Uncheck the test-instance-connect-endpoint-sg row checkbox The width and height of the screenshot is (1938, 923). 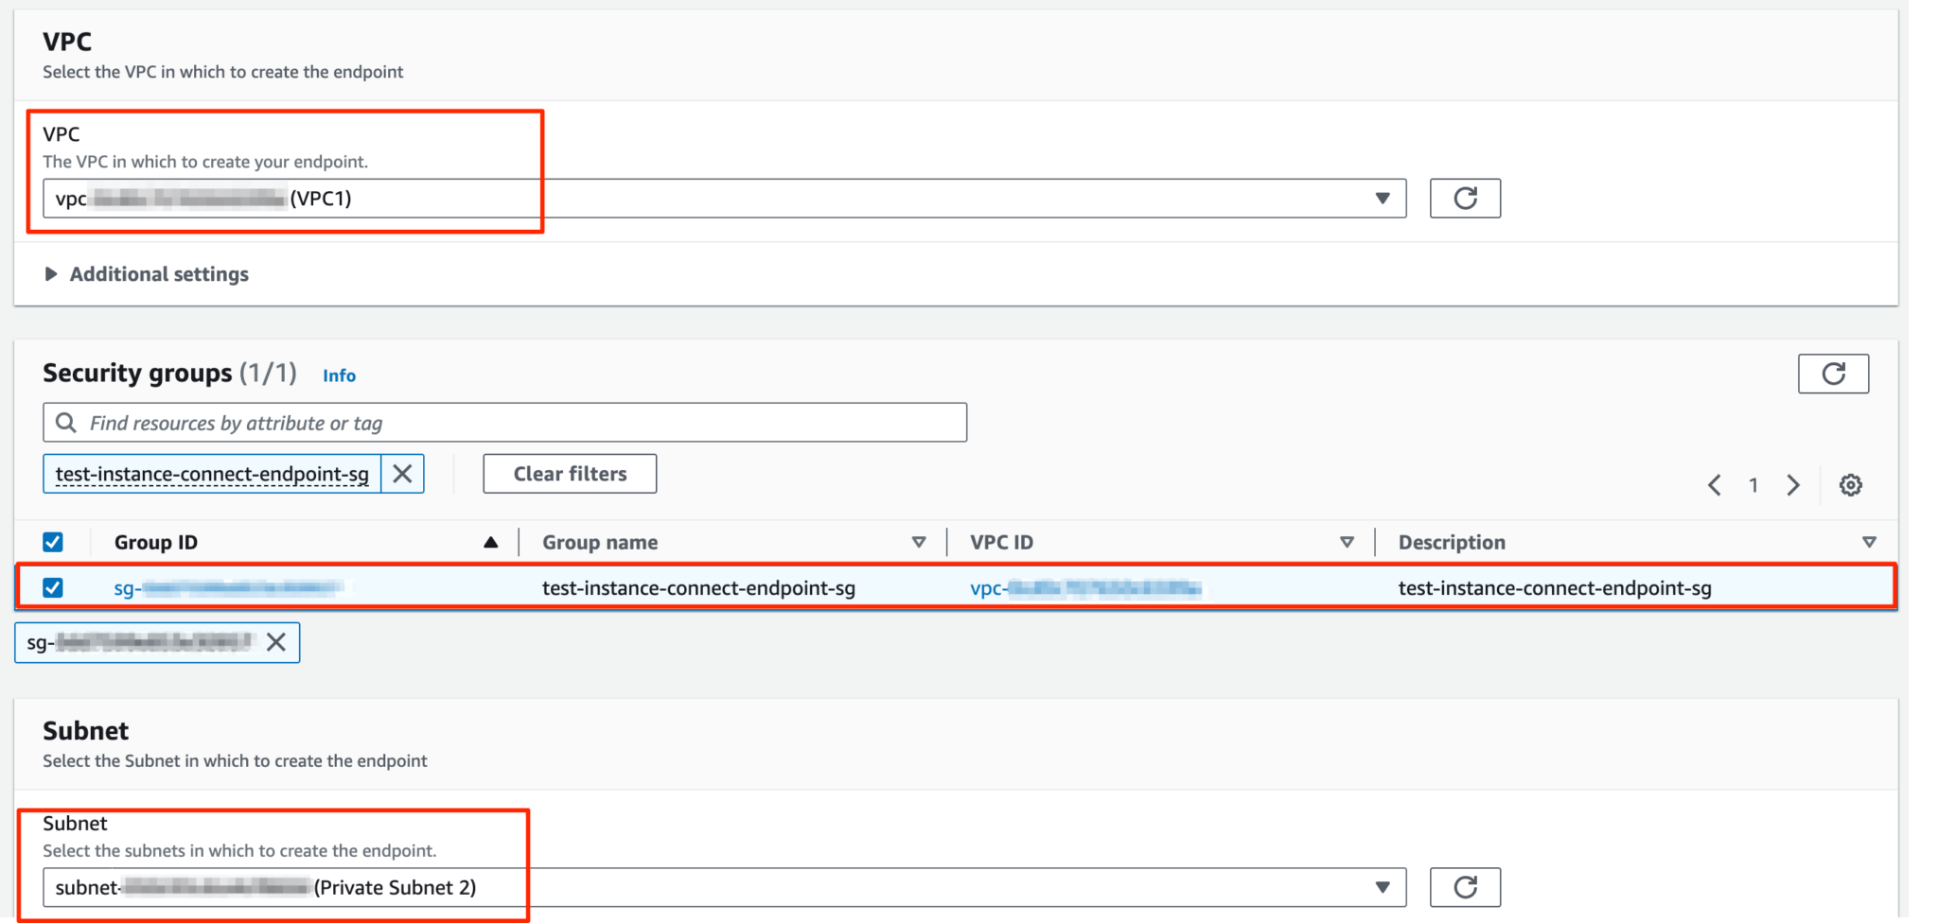[53, 586]
